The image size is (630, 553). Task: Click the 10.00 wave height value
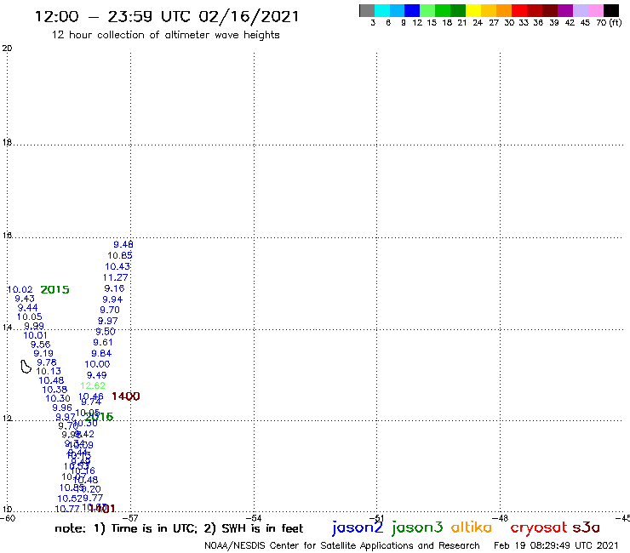(x=97, y=364)
